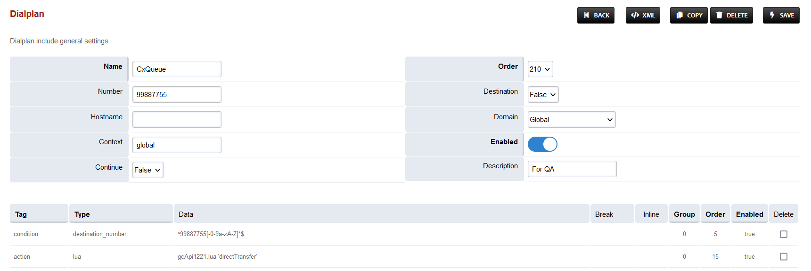Click the gcApi1221.lua action data
The height and width of the screenshot is (271, 811).
point(217,257)
